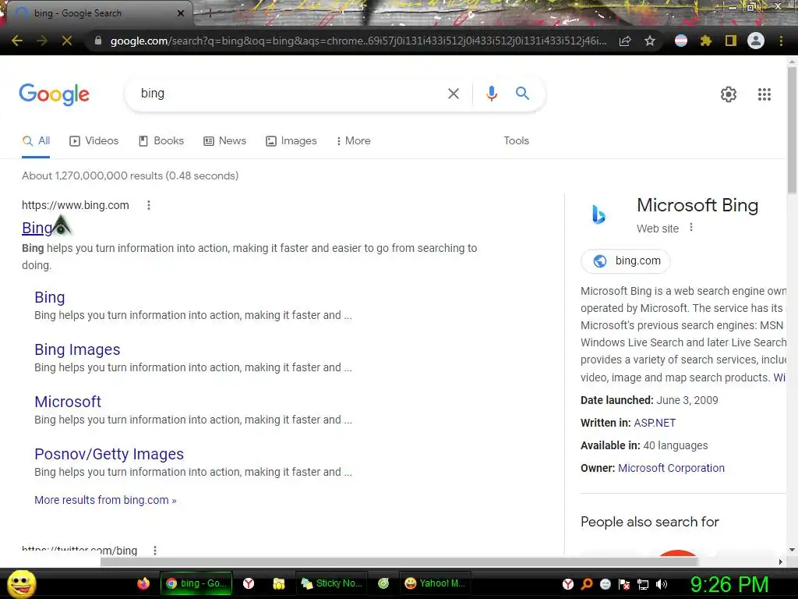This screenshot has width=798, height=599.
Task: Switch to the Books tab
Action: [161, 141]
